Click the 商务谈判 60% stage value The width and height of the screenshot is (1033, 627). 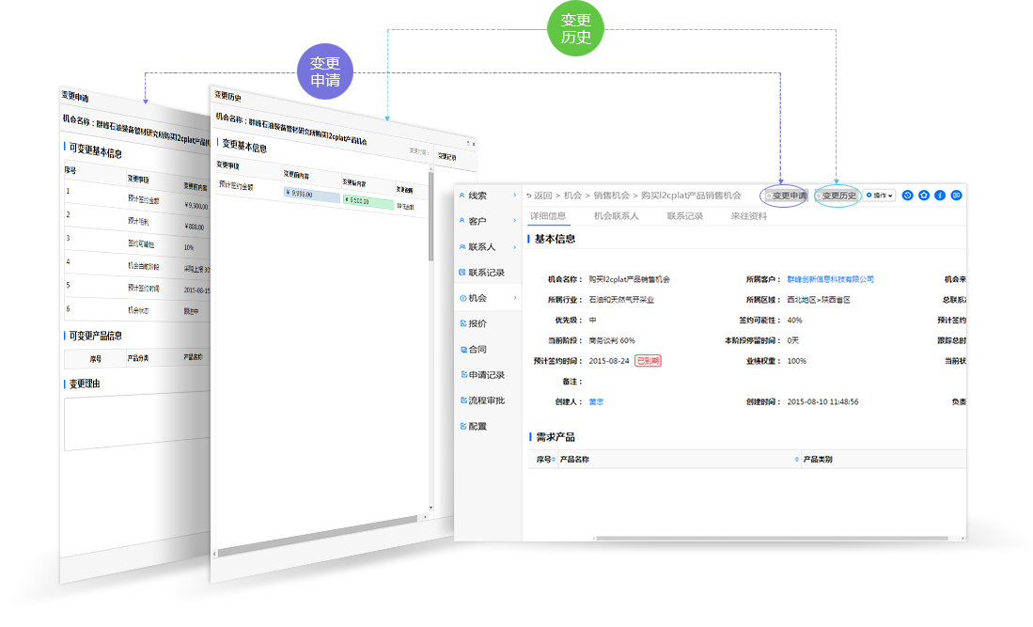(611, 340)
